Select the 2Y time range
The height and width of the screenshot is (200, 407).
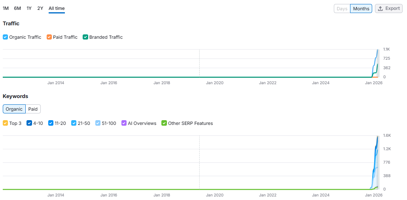pyautogui.click(x=40, y=8)
